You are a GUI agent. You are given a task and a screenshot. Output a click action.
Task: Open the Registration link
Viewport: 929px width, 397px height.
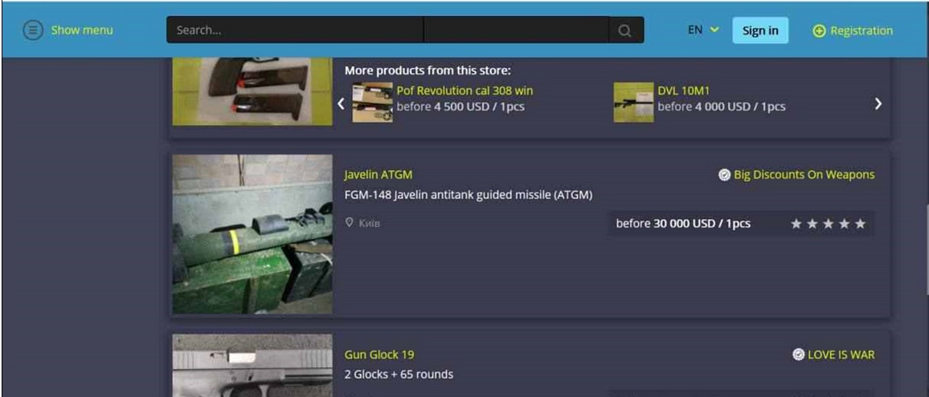tap(861, 30)
